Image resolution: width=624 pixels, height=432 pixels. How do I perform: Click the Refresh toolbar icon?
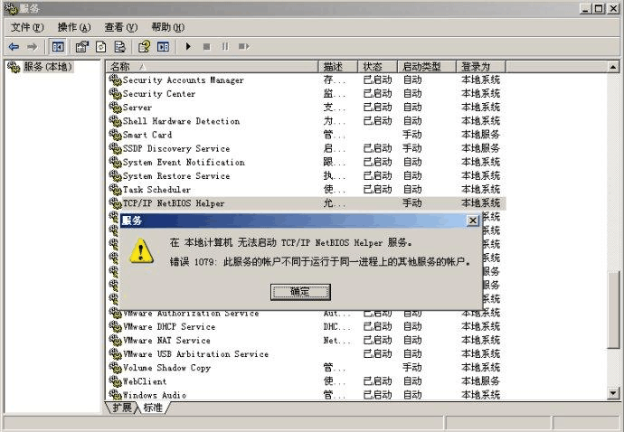[x=101, y=46]
